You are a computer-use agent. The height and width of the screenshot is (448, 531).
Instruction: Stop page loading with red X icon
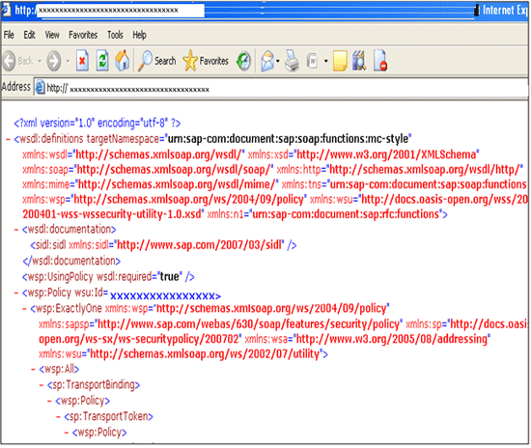click(82, 61)
